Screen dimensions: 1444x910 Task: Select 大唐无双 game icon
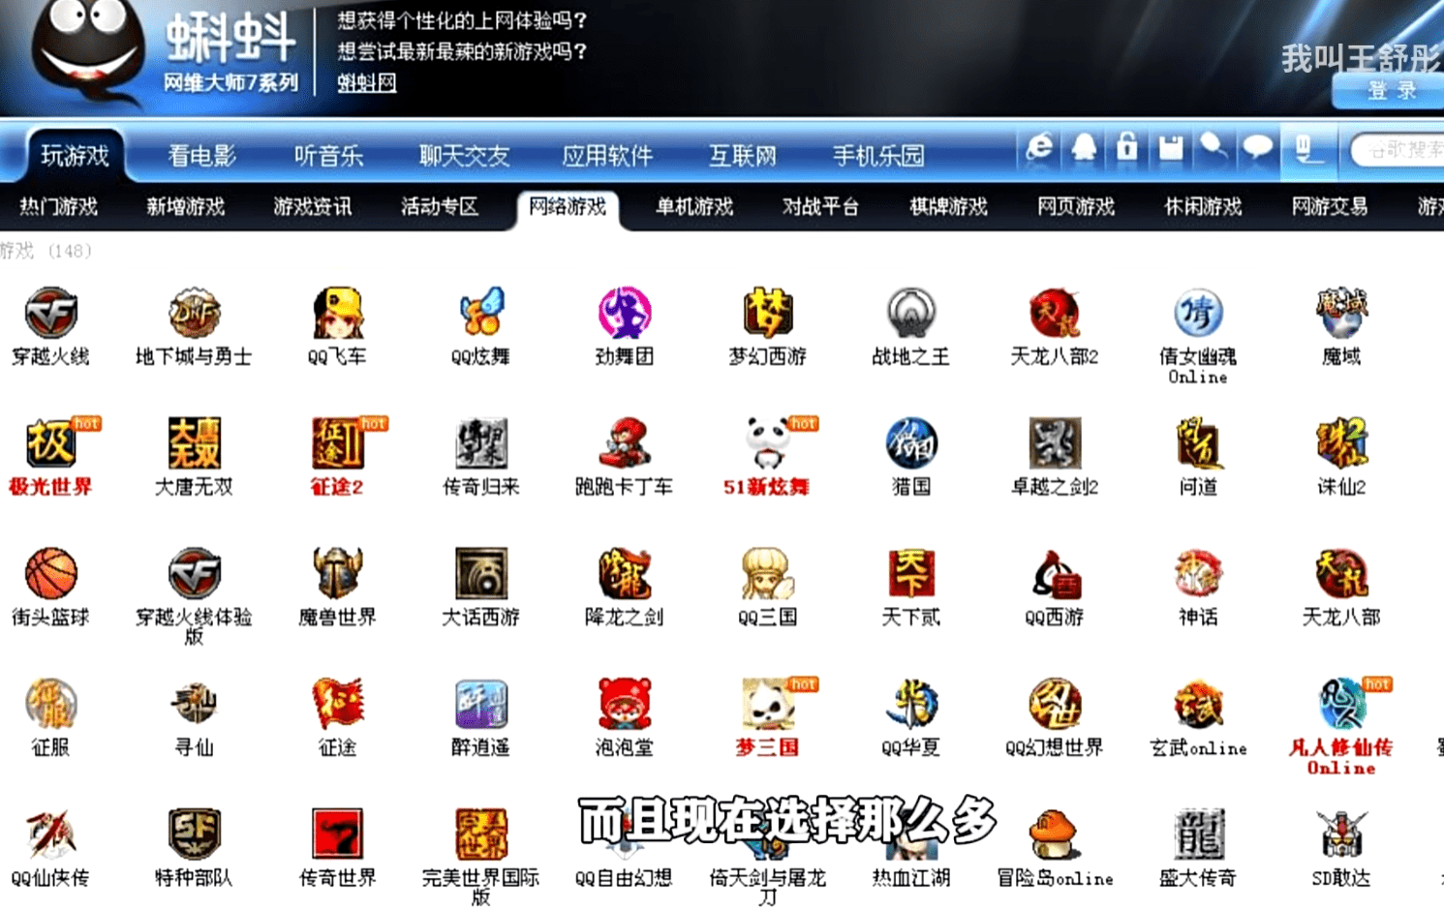pos(194,443)
